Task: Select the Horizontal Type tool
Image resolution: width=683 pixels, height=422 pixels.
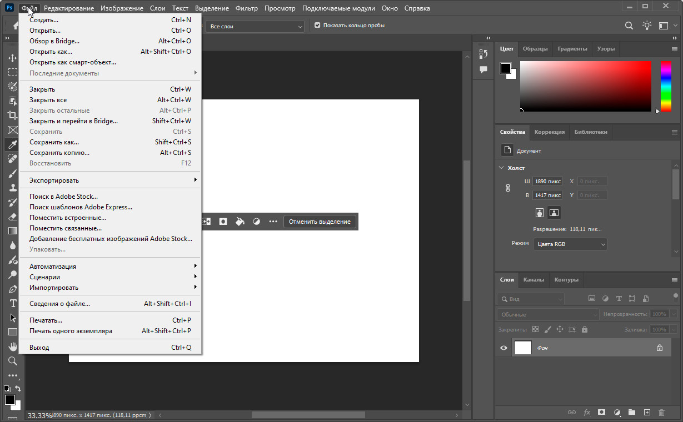Action: tap(12, 303)
